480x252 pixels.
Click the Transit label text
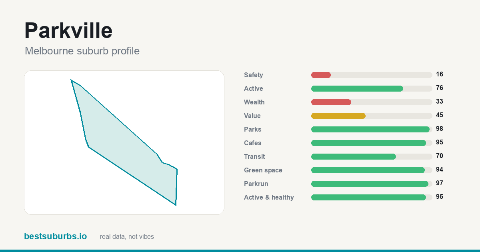[254, 156]
